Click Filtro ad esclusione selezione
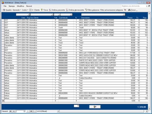The height and width of the screenshot is (114, 152). [112, 10]
